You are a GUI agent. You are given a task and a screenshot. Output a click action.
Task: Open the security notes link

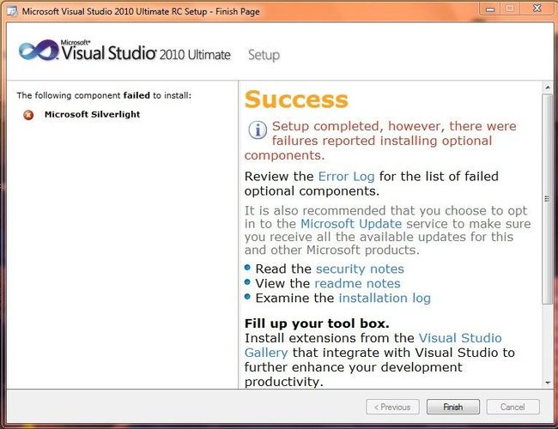coord(360,269)
